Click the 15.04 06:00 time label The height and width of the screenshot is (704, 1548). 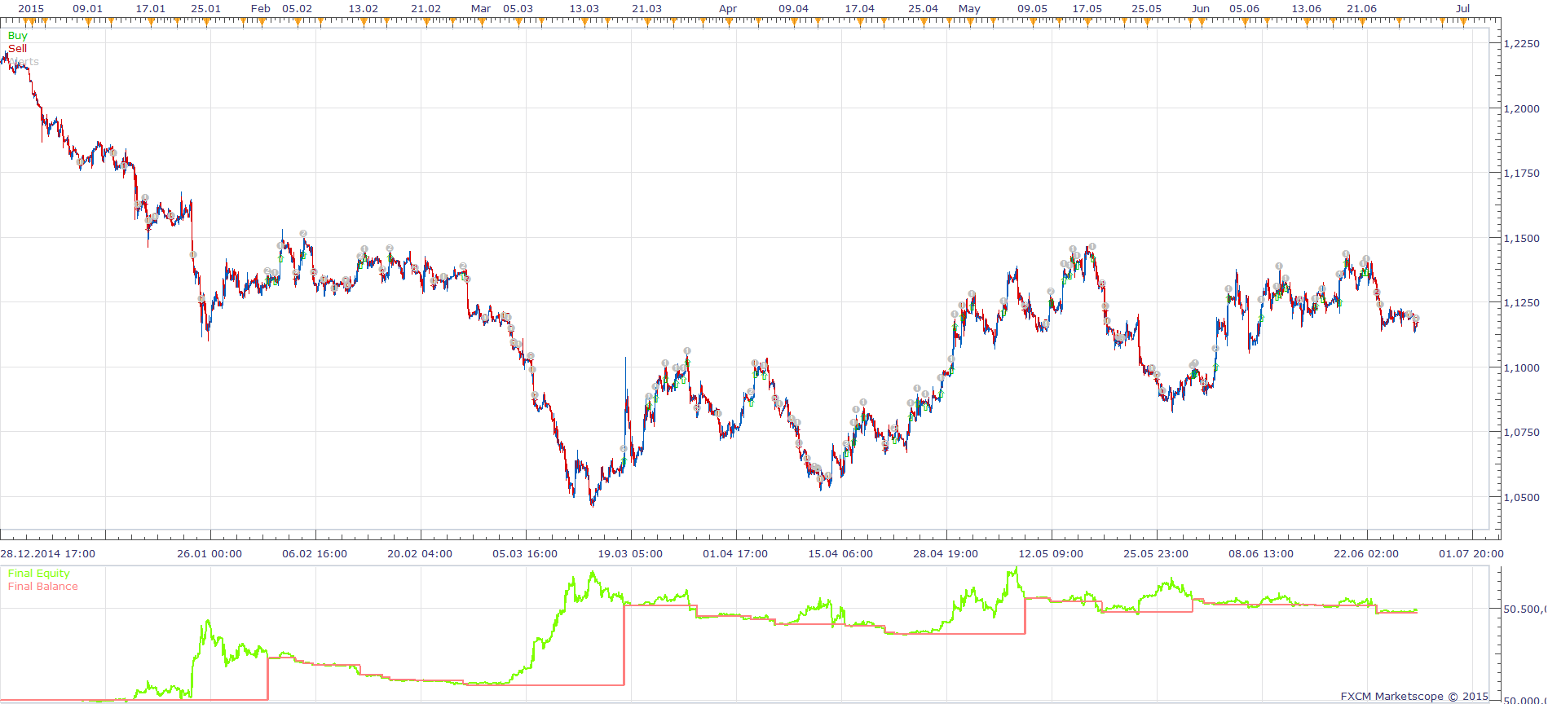840,554
